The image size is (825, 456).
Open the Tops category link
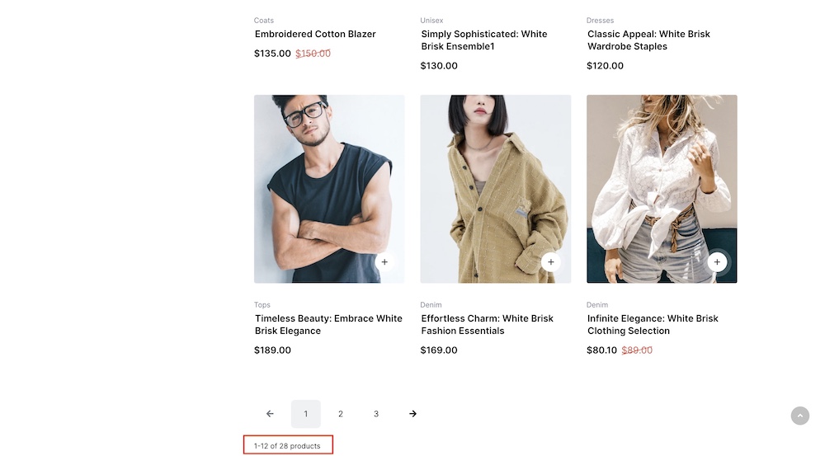tap(262, 305)
